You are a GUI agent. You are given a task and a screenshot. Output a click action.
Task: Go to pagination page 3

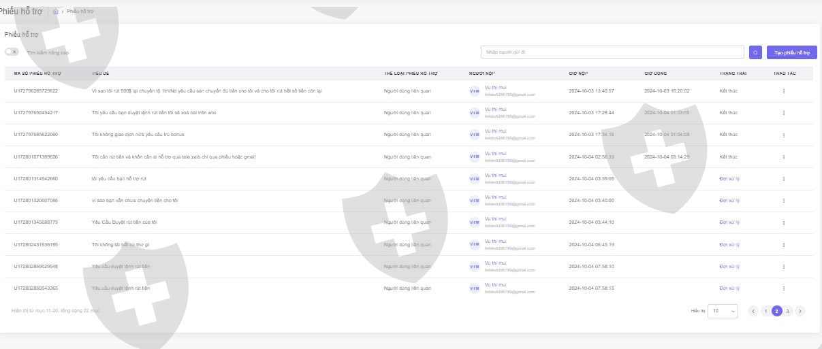point(788,311)
